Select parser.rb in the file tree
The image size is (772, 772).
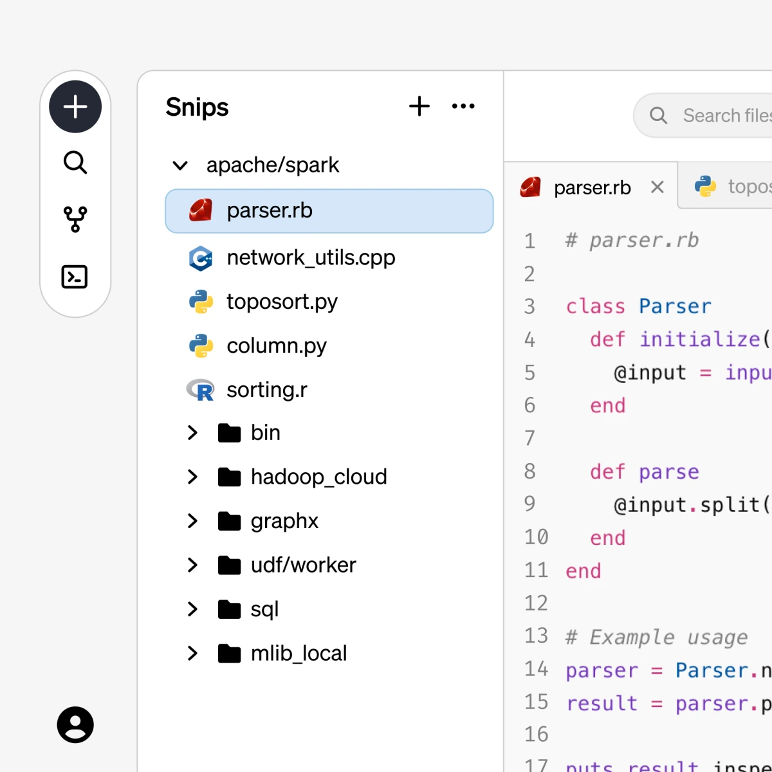(x=329, y=211)
